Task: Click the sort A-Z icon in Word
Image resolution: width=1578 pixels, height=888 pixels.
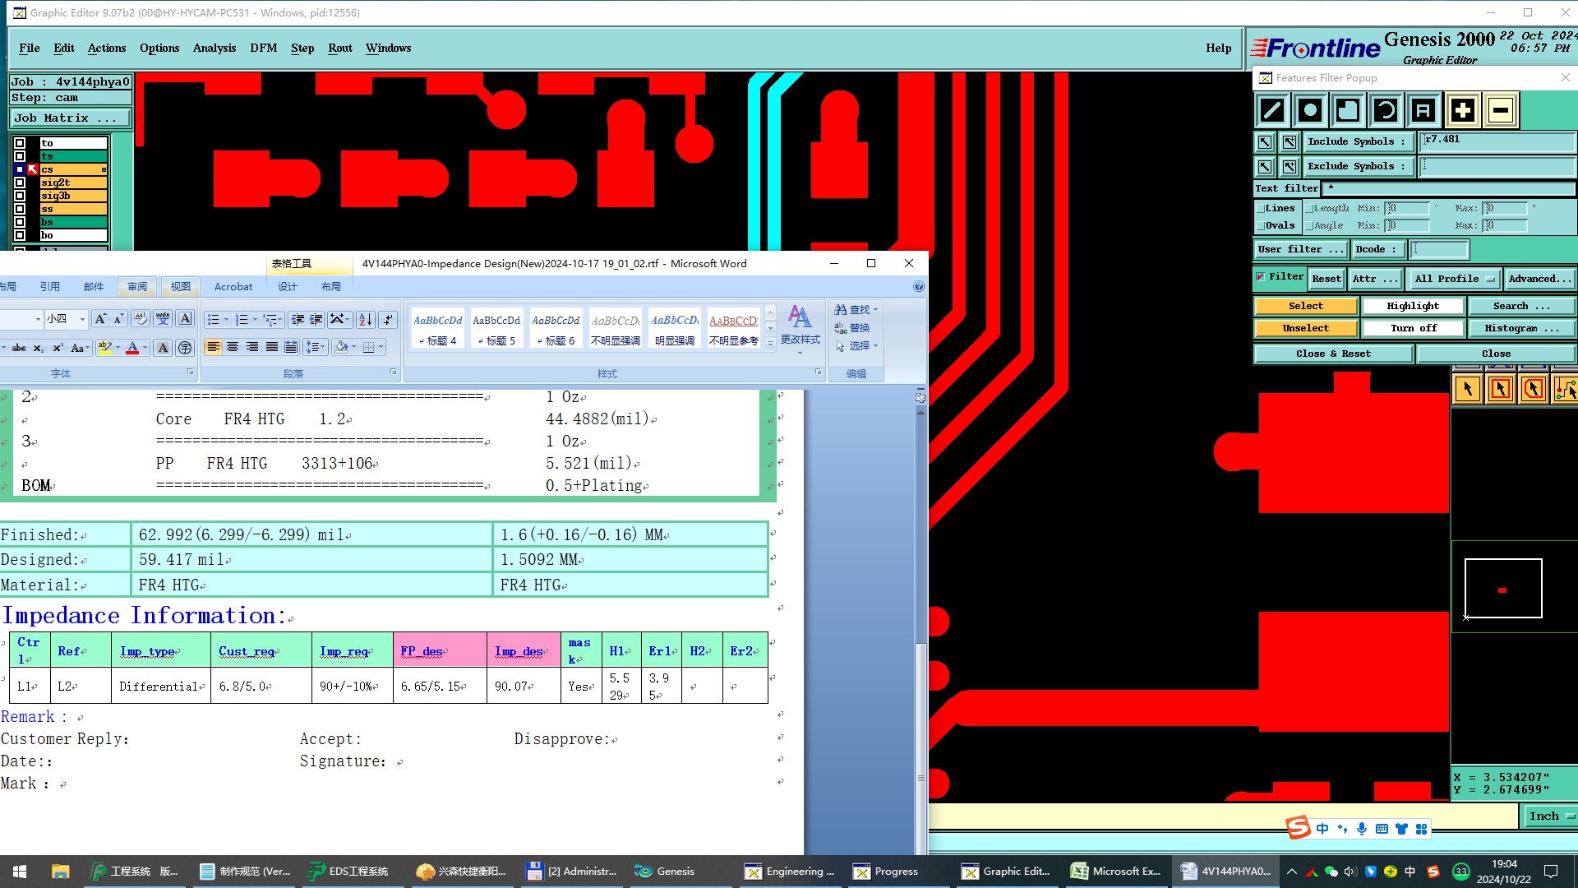Action: [x=365, y=320]
